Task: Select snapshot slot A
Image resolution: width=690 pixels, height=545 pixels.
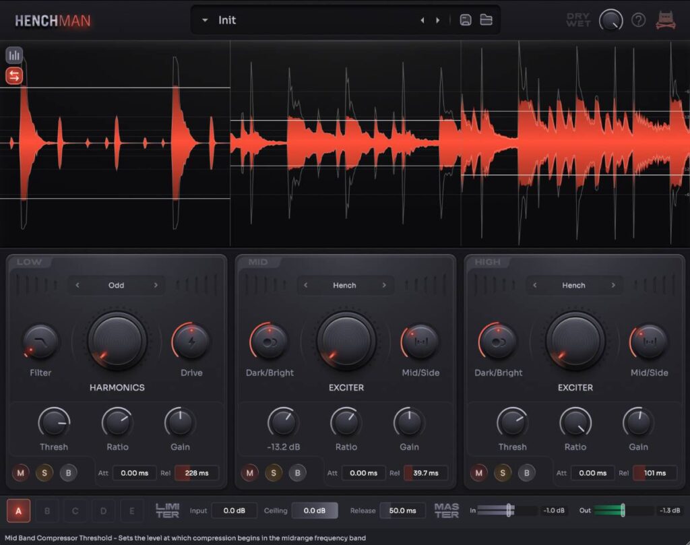Action: coord(18,511)
